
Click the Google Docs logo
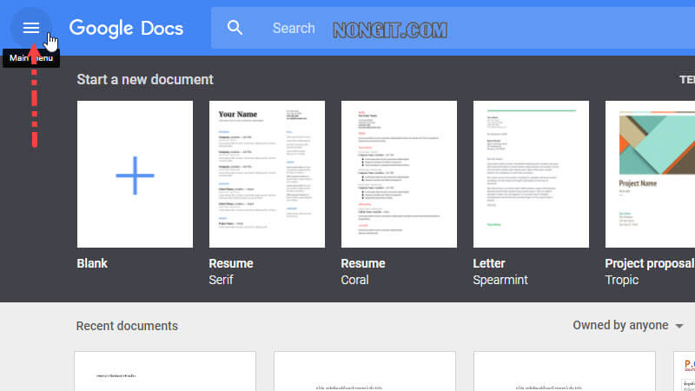click(x=126, y=29)
